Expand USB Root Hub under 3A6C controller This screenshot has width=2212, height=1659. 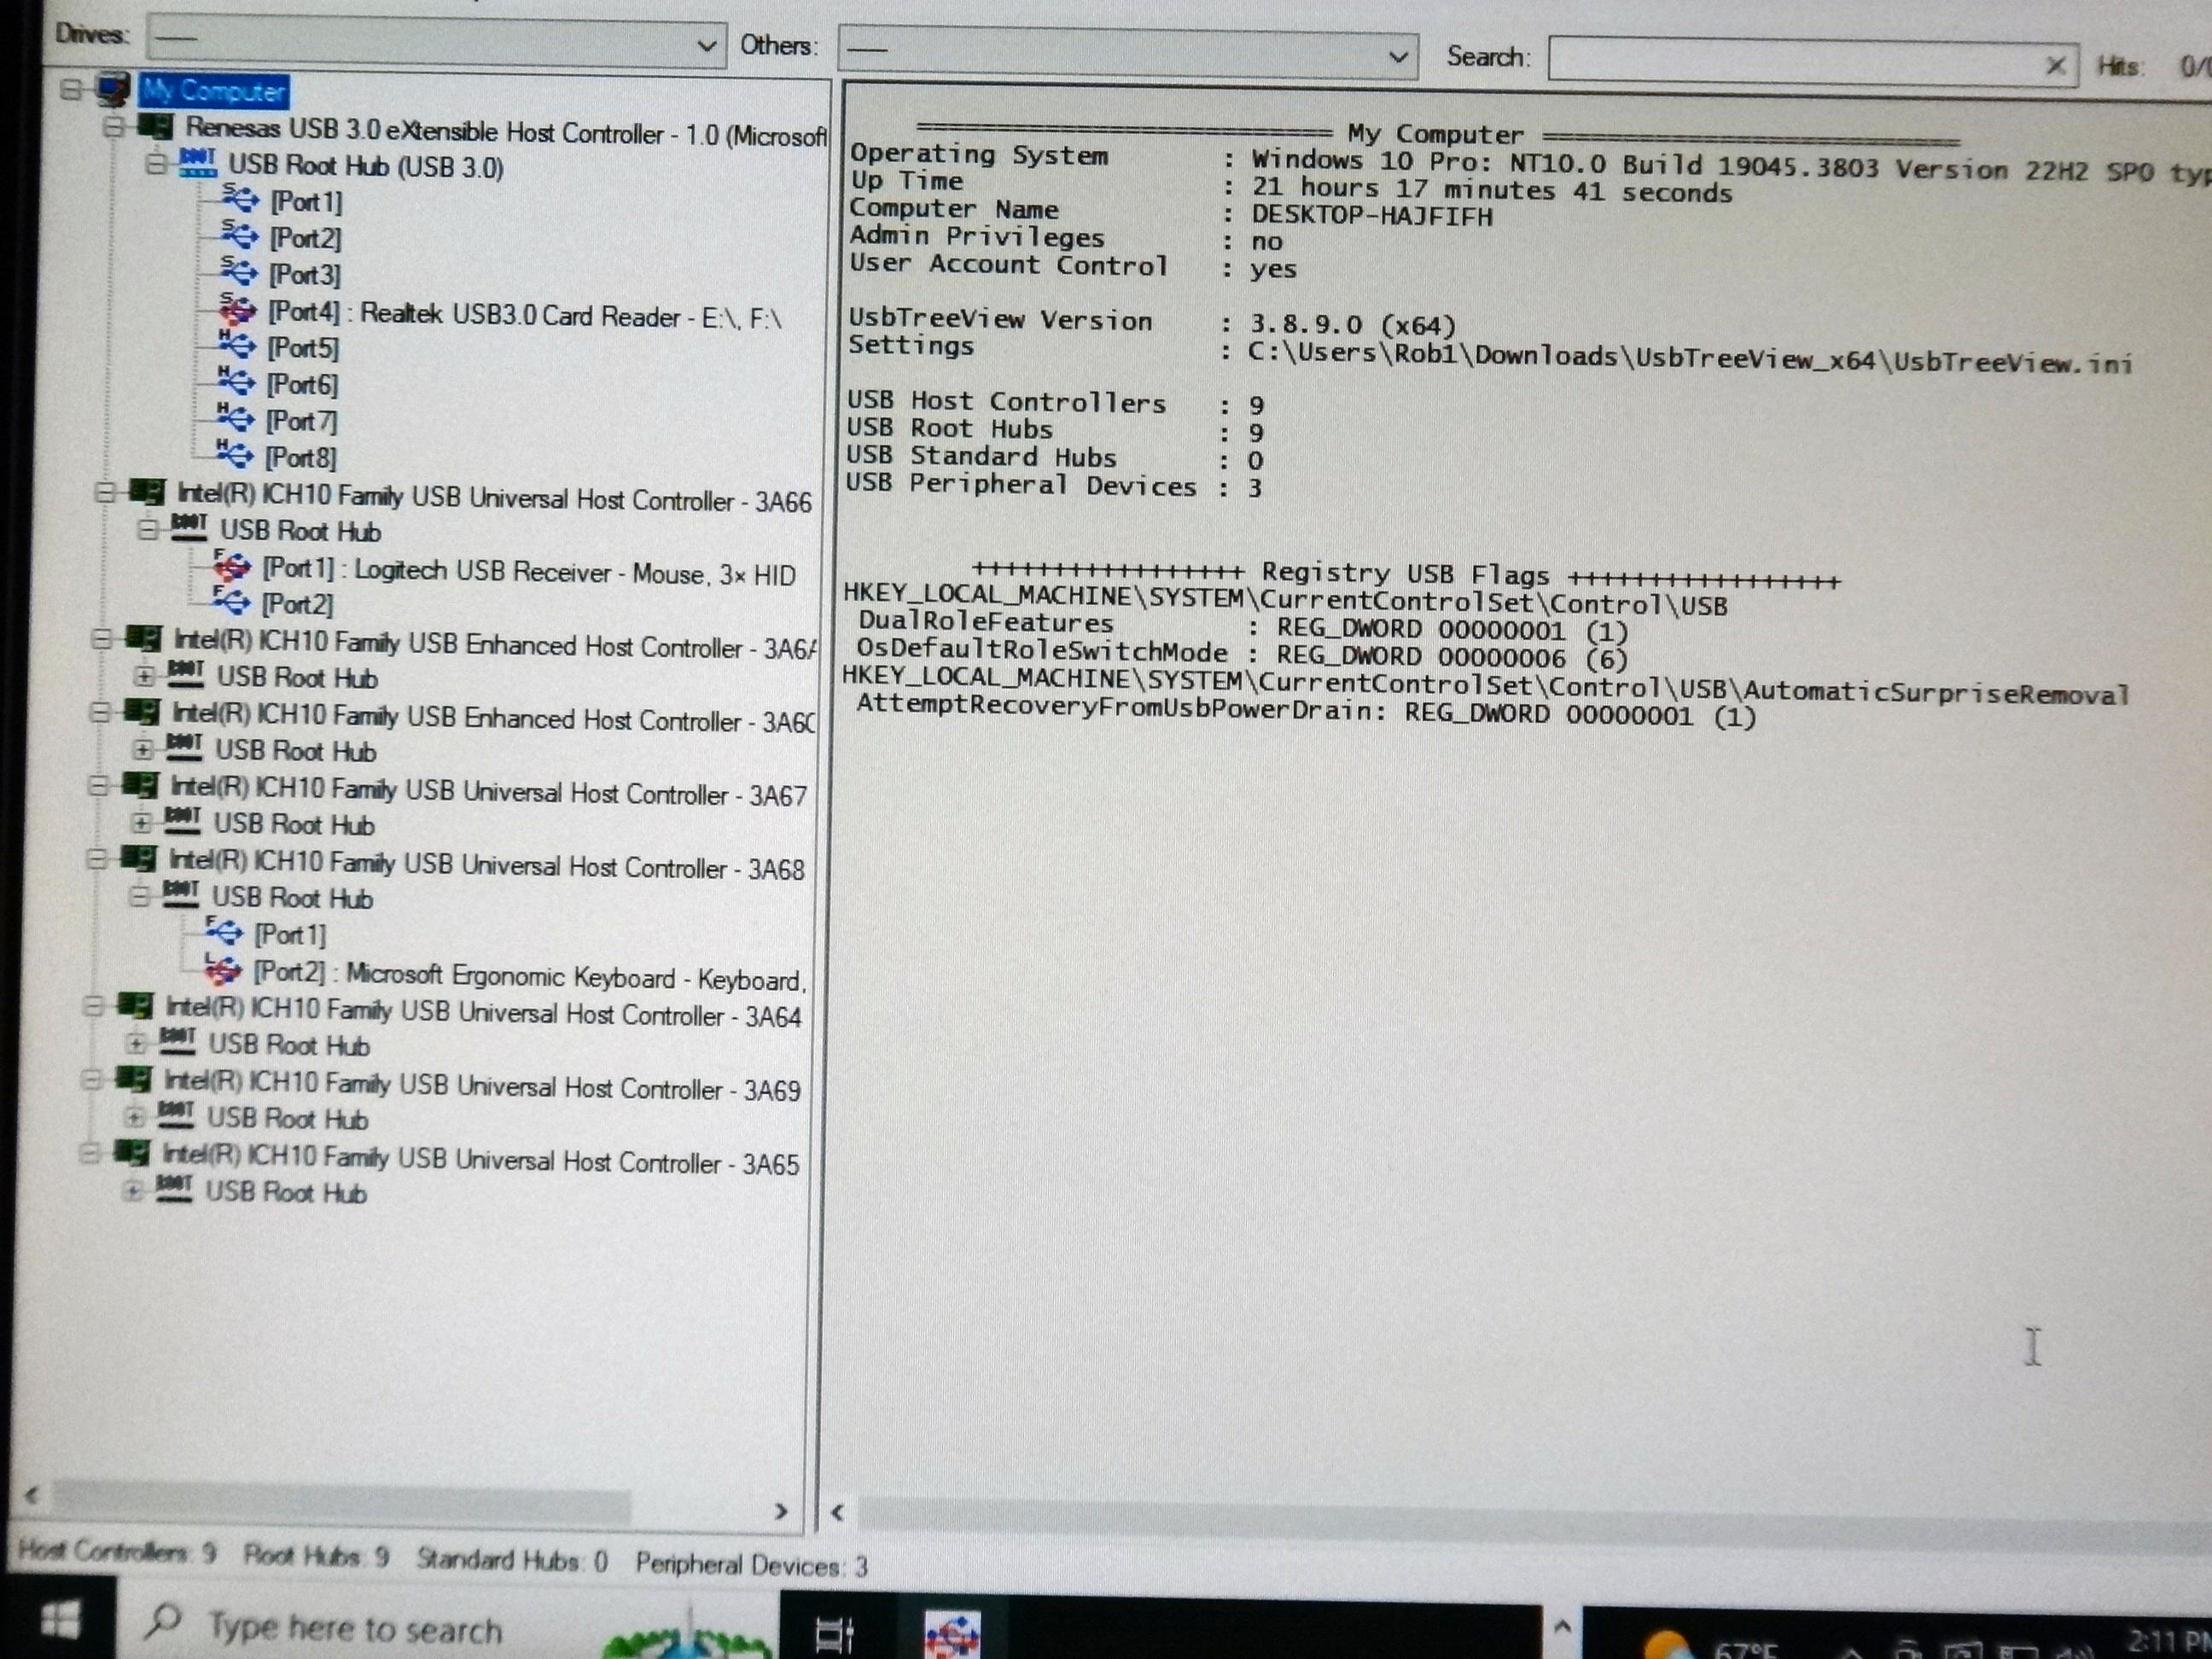(142, 749)
